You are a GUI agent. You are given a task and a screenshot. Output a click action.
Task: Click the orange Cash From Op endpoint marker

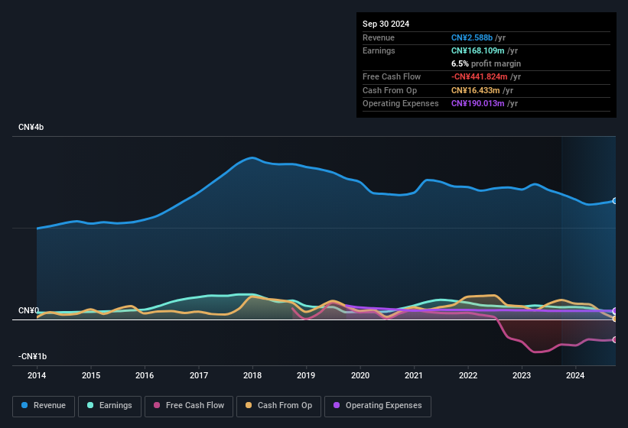pyautogui.click(x=615, y=319)
